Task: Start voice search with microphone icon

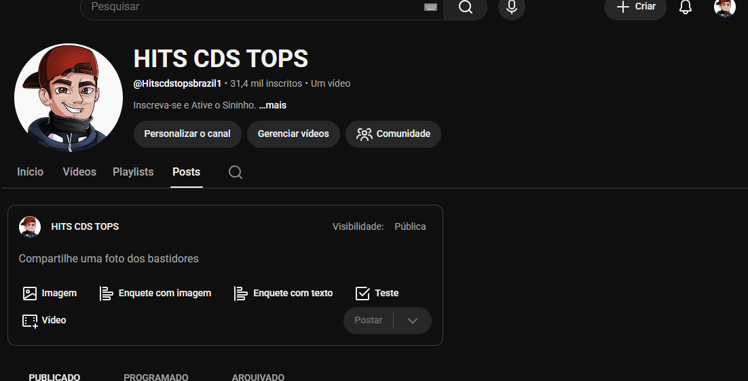Action: (x=512, y=7)
